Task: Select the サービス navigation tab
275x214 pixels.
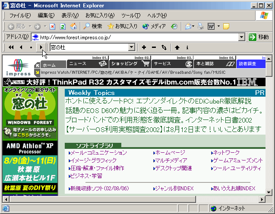Action: tap(172, 63)
